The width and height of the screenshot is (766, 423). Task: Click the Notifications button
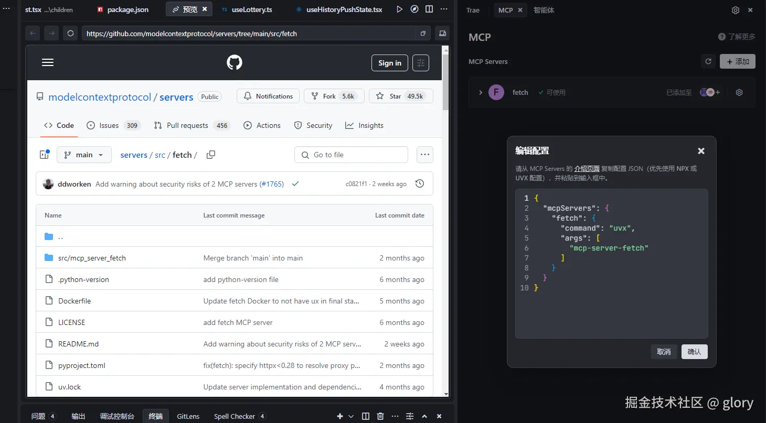(x=268, y=96)
